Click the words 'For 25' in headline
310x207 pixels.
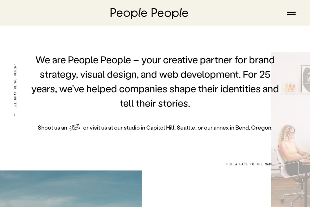click(256, 74)
